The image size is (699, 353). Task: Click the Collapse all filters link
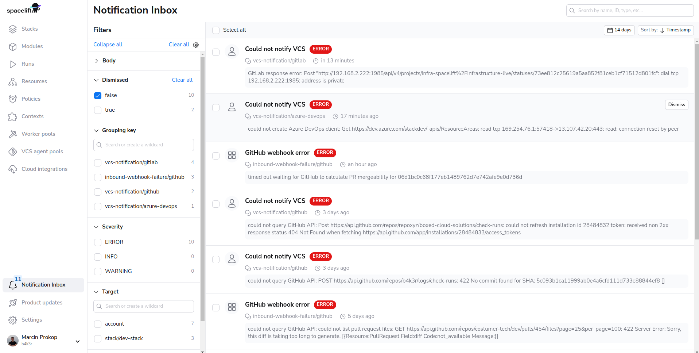108,45
